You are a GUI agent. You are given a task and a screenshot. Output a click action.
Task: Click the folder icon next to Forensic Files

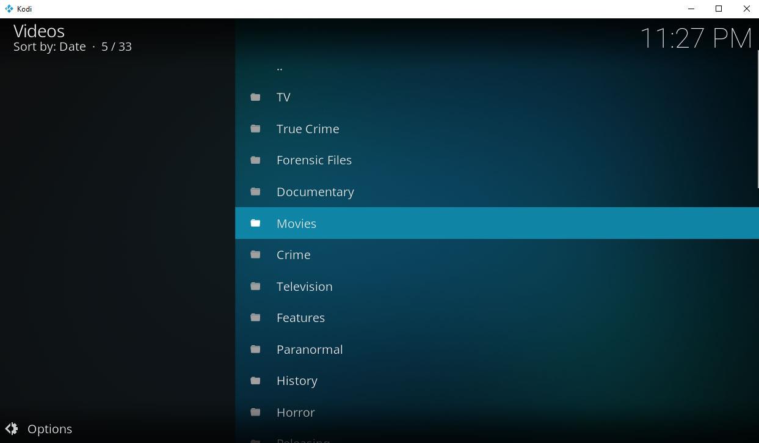click(255, 160)
